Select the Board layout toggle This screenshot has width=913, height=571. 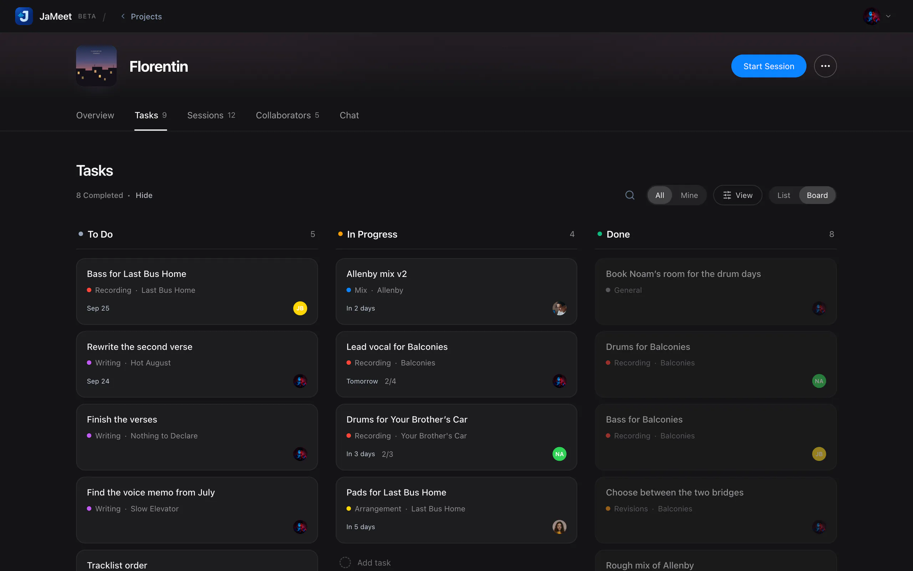[817, 195]
